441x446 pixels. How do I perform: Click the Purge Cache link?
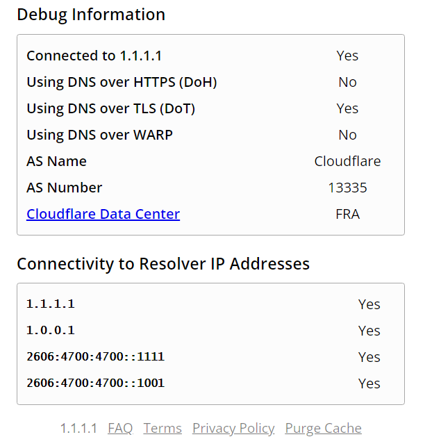coord(323,428)
